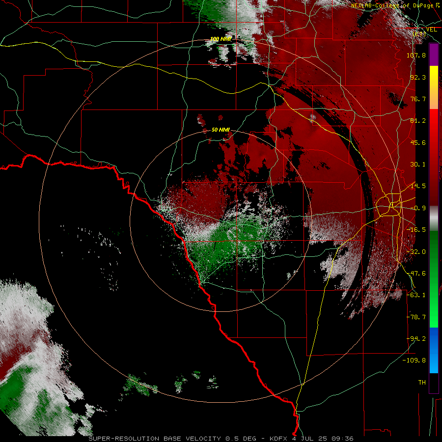Select the 30.1 value on velocity scale
Screen dimensions: 442x442
[418, 165]
